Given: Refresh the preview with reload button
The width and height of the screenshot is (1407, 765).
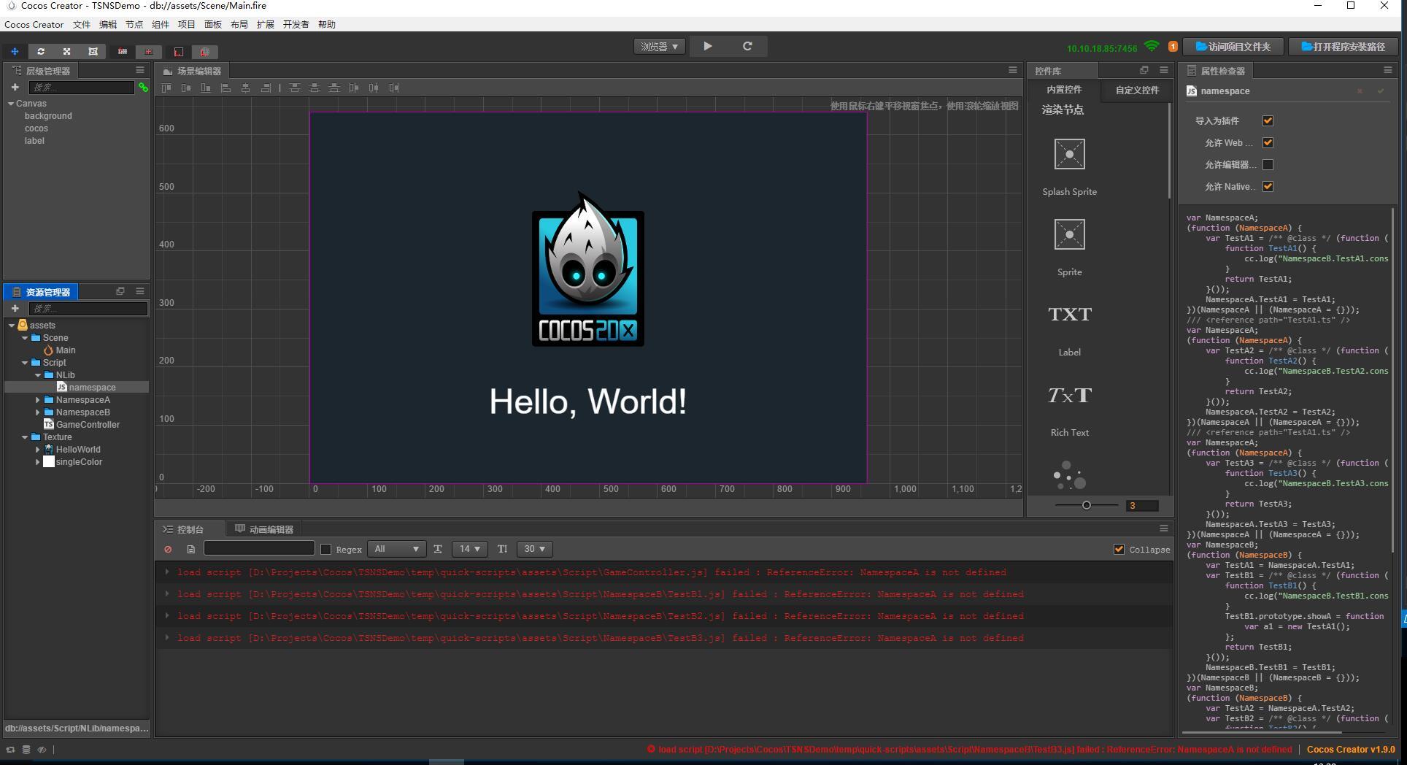Looking at the screenshot, I should click(x=747, y=46).
